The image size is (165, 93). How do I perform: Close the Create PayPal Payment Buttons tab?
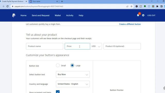(26, 2)
